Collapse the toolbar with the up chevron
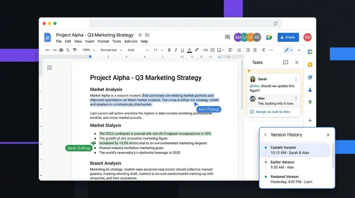This screenshot has width=355, height=198. click(x=299, y=50)
